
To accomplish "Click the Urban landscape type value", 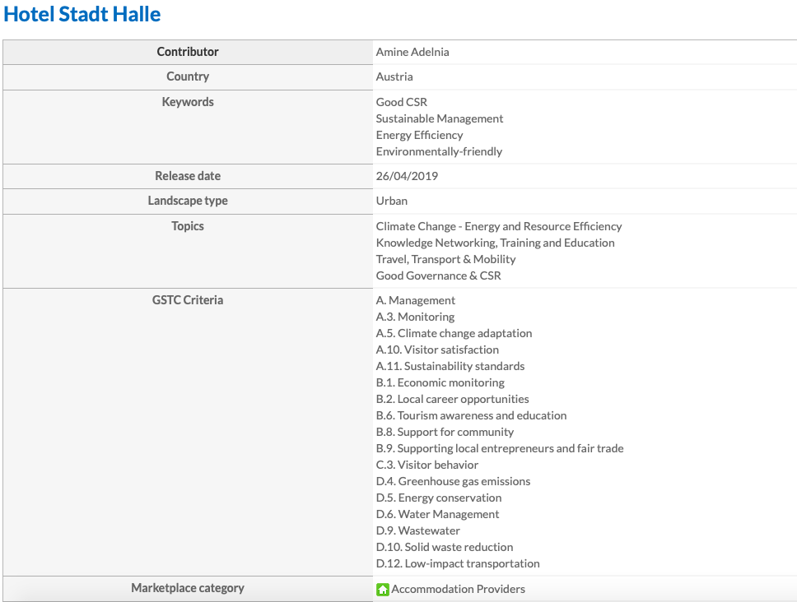I will click(392, 201).
